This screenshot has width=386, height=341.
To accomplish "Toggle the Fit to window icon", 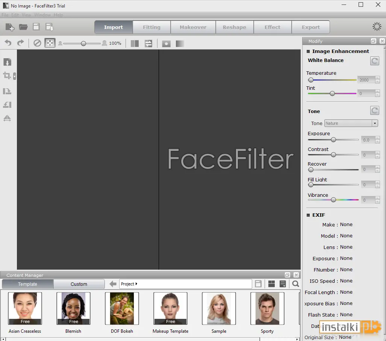I will coord(50,43).
